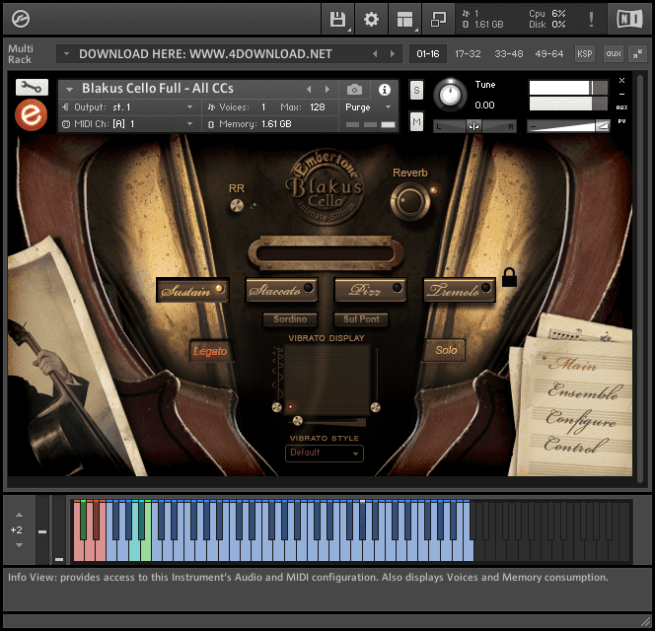Click the KSP multi script button
Image resolution: width=655 pixels, height=631 pixels.
point(584,54)
